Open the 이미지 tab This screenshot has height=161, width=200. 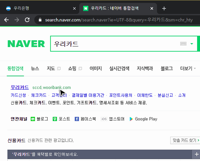point(96,68)
